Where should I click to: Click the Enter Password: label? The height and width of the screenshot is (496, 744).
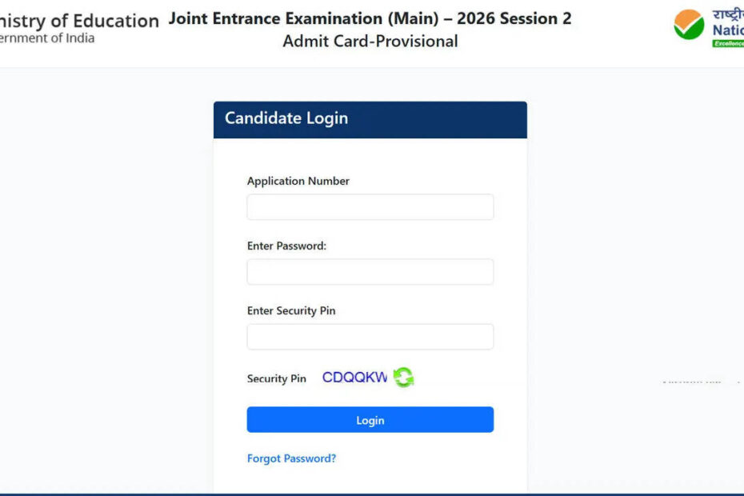click(286, 246)
